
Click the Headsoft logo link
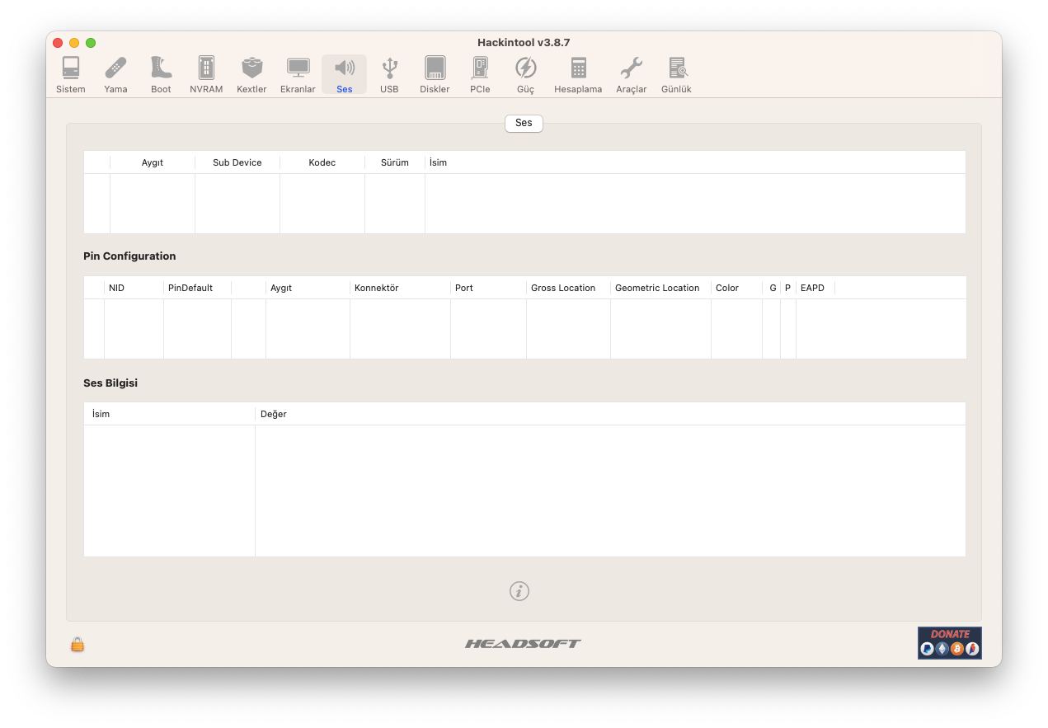tap(523, 644)
